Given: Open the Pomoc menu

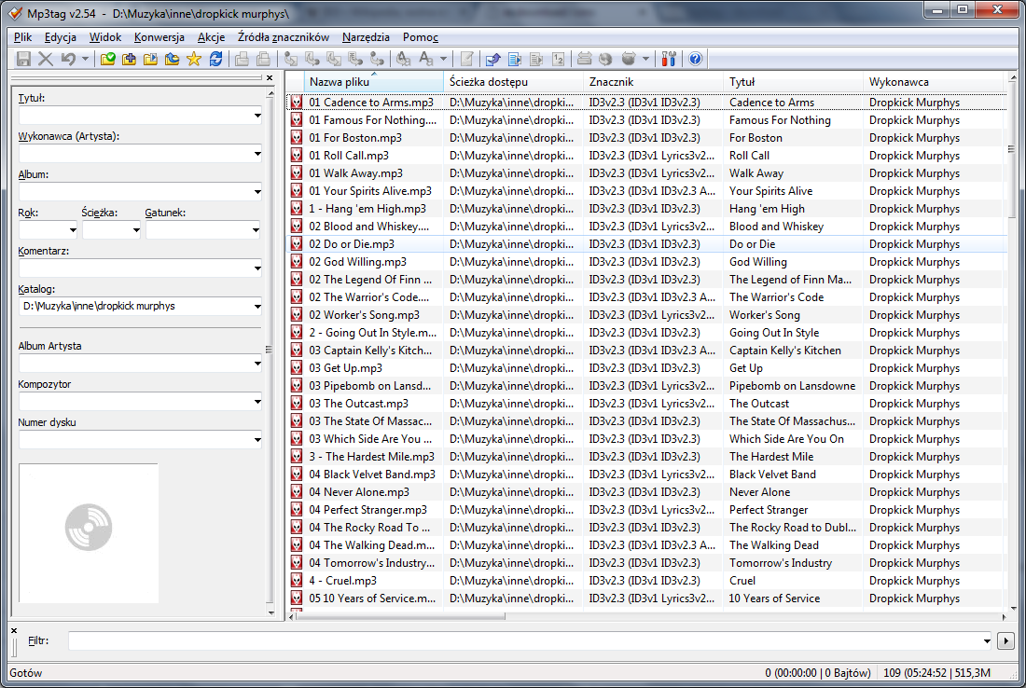Looking at the screenshot, I should coord(420,37).
